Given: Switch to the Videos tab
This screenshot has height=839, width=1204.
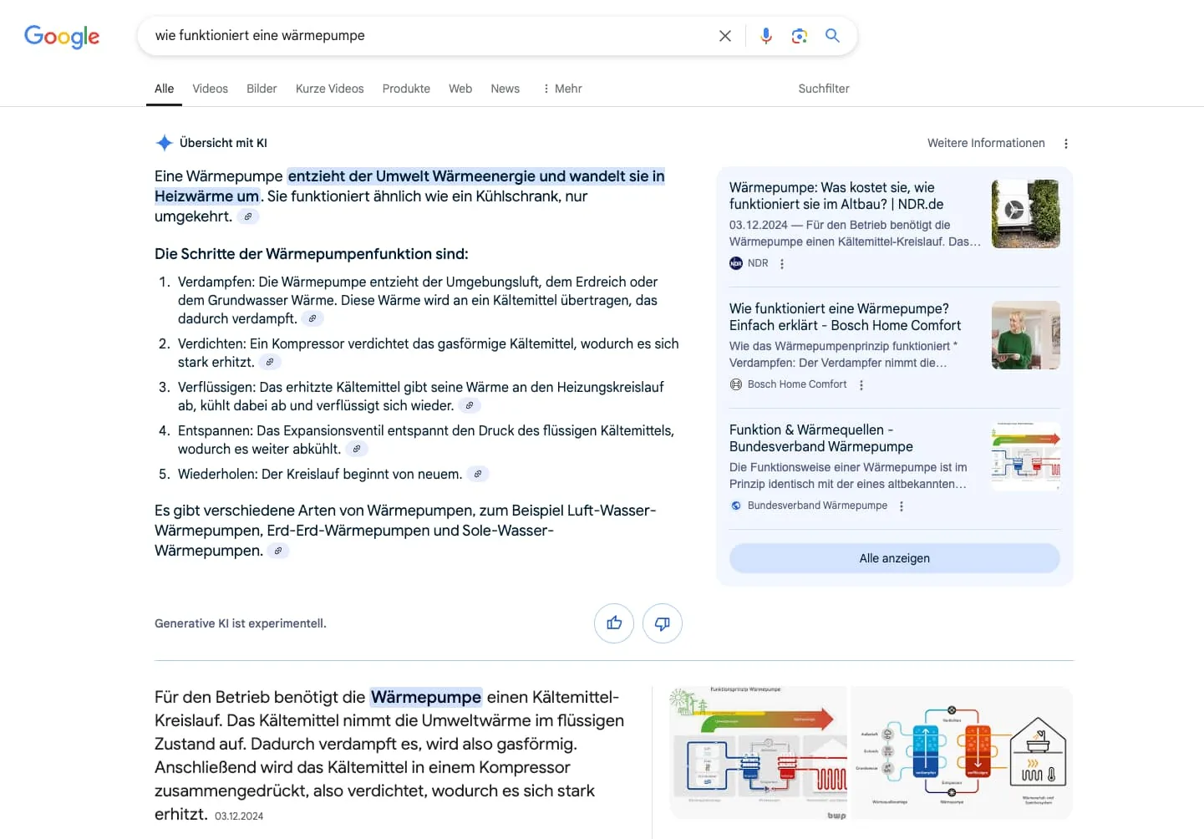Looking at the screenshot, I should (x=210, y=89).
